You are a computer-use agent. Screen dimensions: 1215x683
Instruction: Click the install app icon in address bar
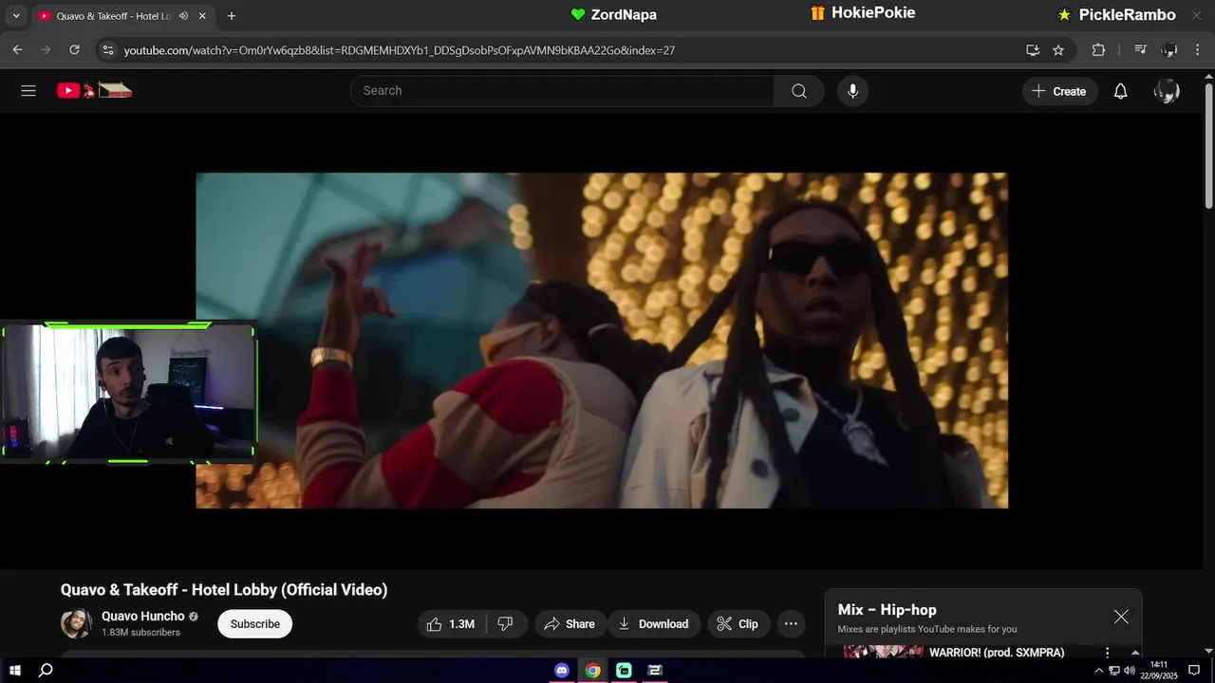tap(1033, 49)
